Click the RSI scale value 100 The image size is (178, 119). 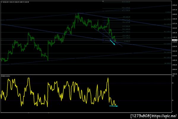pos(173,76)
